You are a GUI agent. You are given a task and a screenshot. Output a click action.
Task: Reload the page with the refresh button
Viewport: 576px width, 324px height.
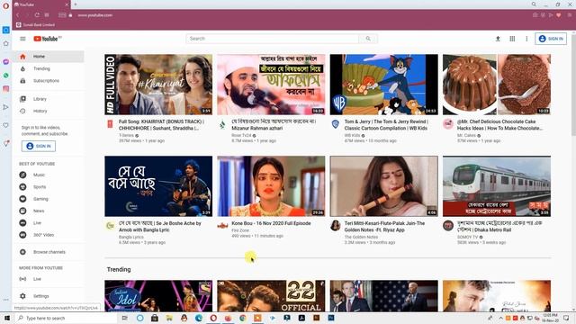tap(37, 15)
